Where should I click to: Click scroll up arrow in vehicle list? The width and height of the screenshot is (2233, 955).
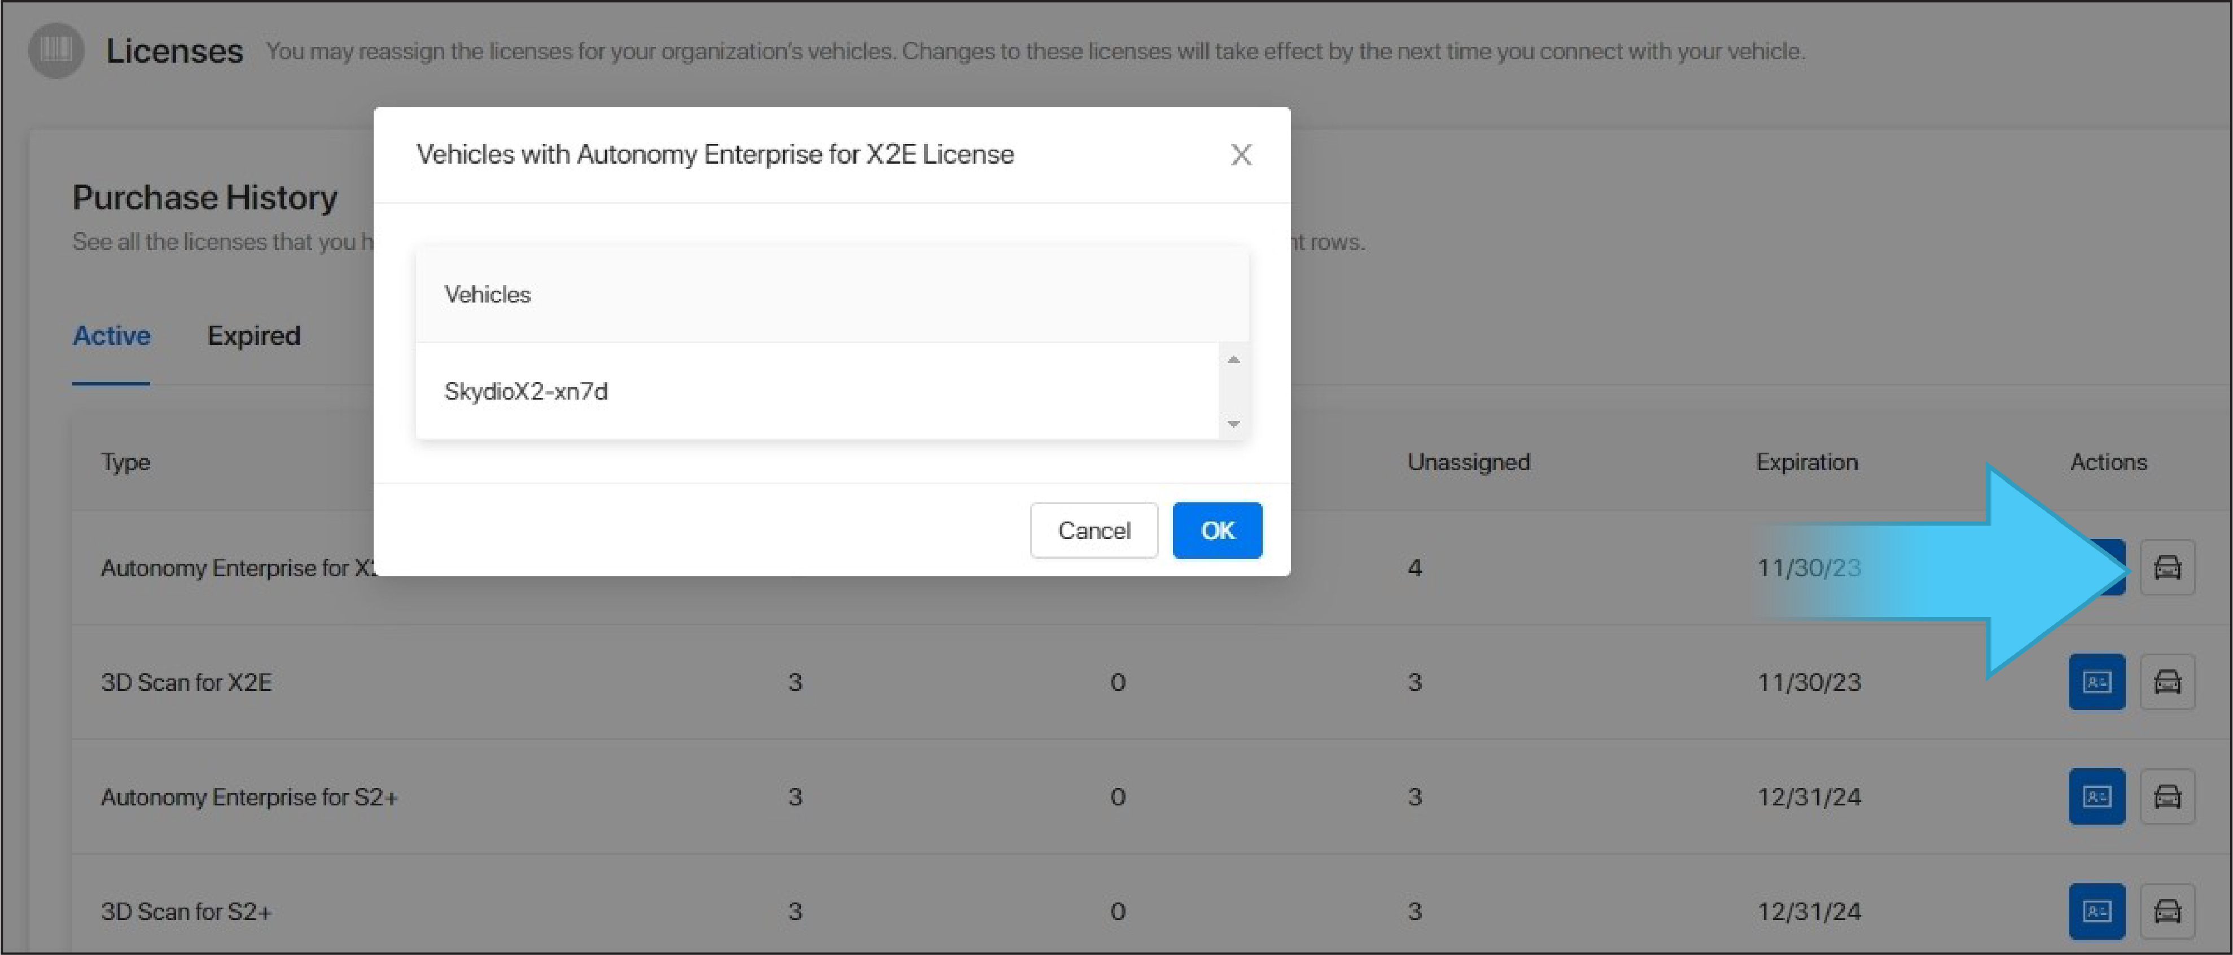click(1233, 360)
